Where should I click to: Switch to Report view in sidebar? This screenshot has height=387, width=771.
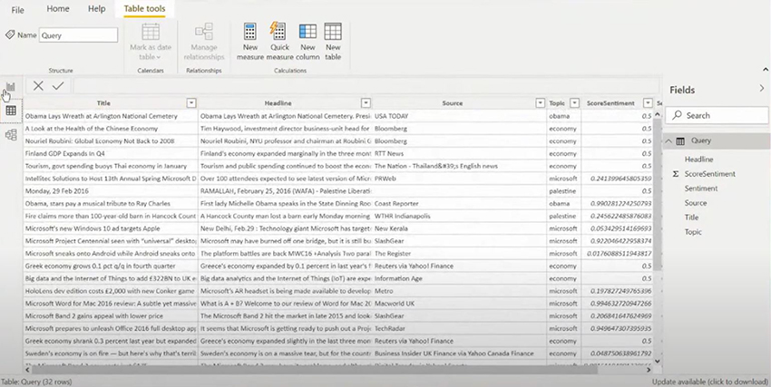11,87
